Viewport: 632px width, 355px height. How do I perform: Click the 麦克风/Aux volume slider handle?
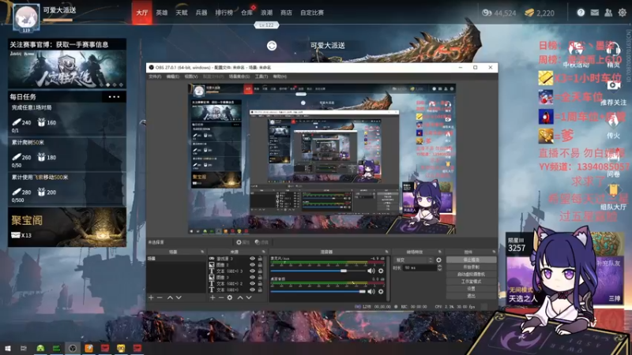click(x=344, y=271)
